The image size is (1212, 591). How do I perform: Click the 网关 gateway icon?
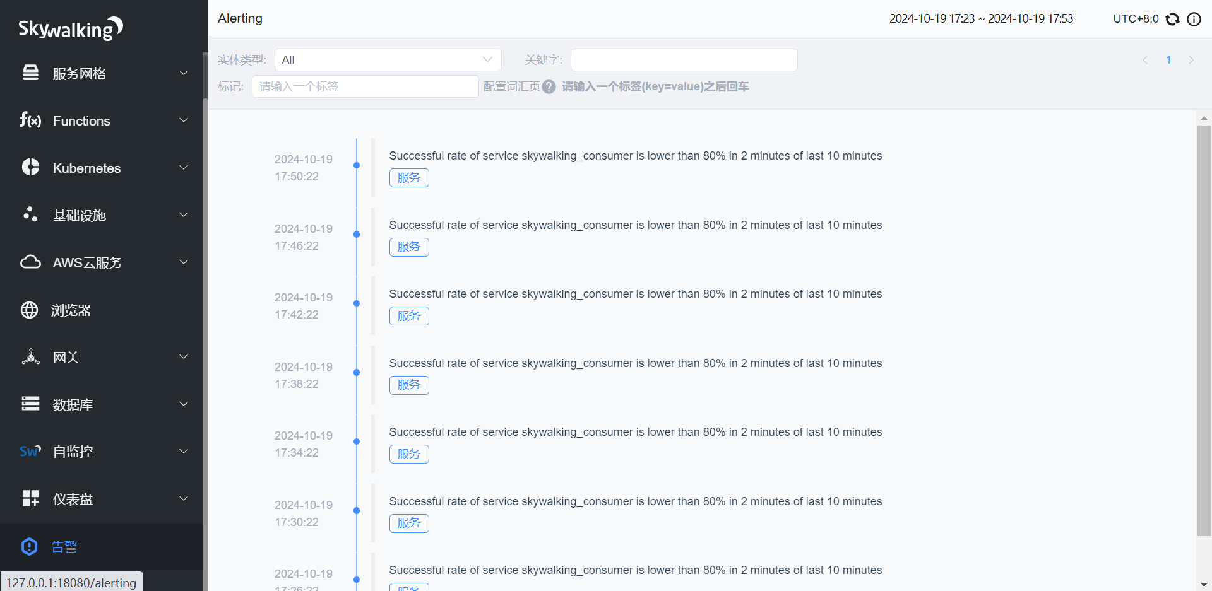click(30, 357)
